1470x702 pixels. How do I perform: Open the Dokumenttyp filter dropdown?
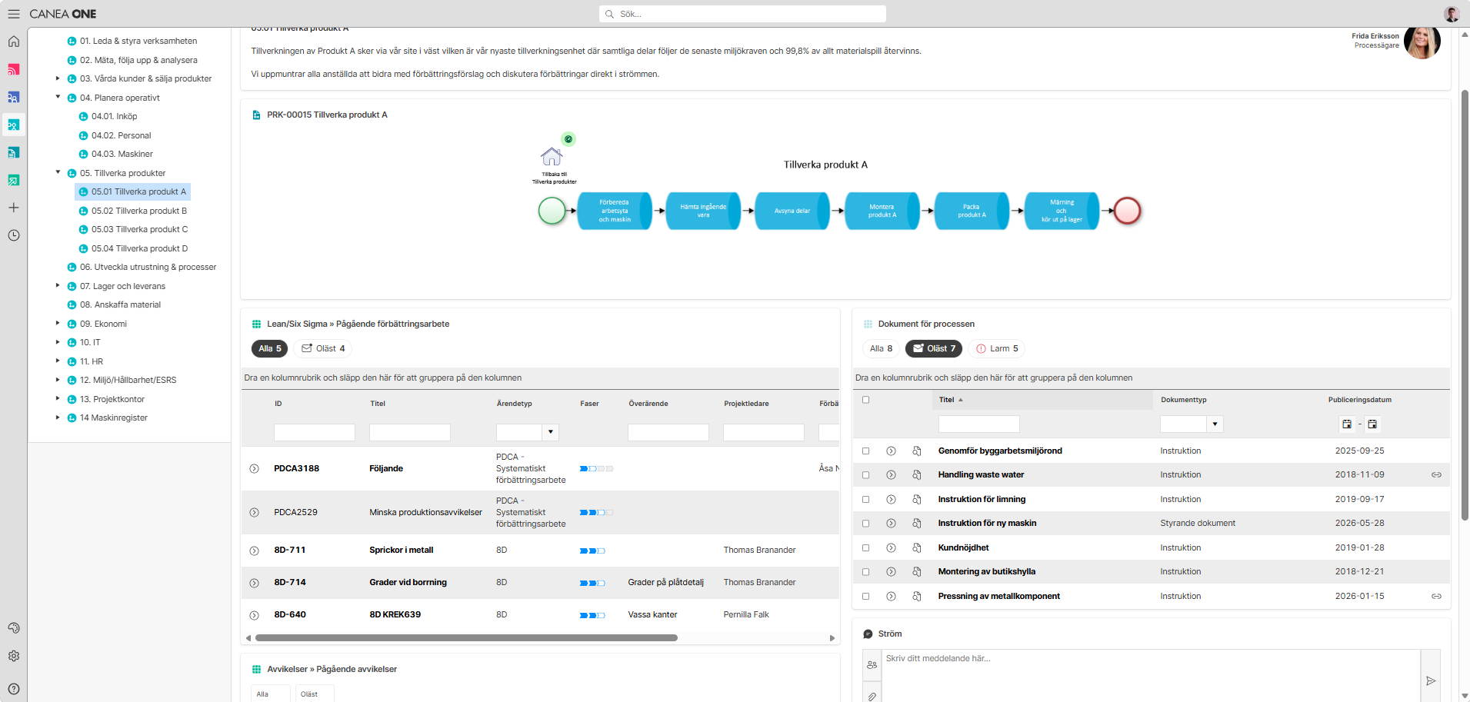1215,424
